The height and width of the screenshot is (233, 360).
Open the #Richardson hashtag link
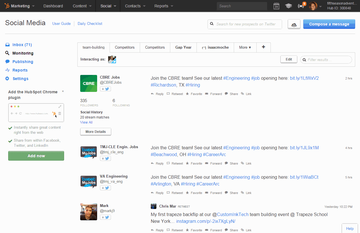point(163,85)
